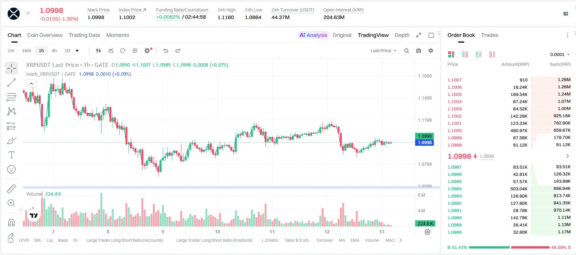Screen dimensions: 576x255
Task: Select the 4h timeframe
Action: (54, 51)
